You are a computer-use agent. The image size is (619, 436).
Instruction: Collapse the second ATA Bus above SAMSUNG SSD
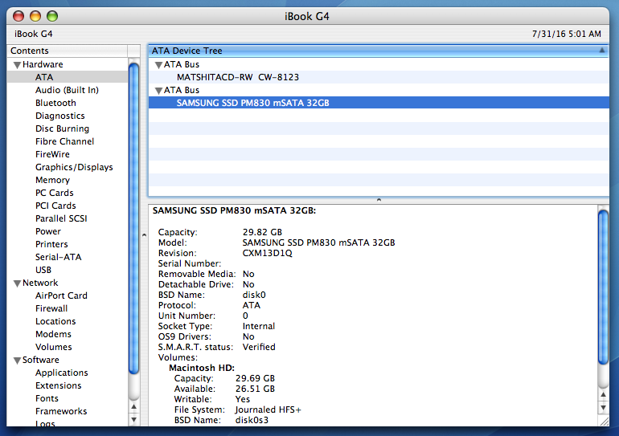[158, 91]
